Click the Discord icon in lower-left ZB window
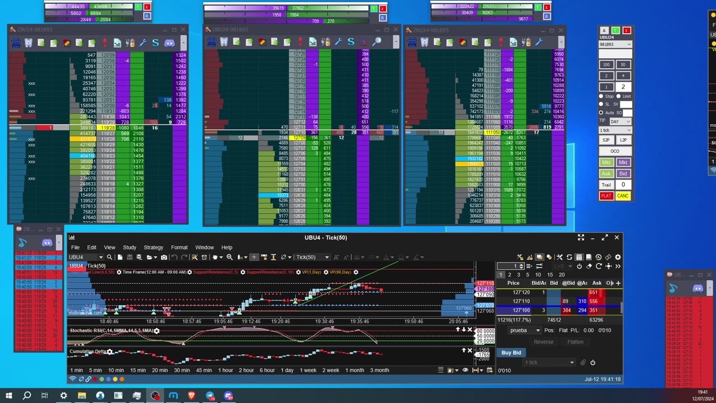Image resolution: width=716 pixels, height=403 pixels. [x=47, y=242]
